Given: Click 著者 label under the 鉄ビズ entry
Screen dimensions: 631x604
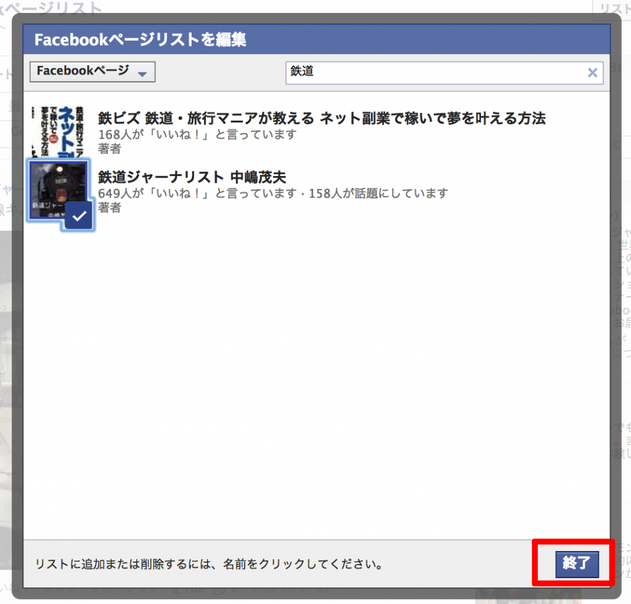Looking at the screenshot, I should coord(110,148).
